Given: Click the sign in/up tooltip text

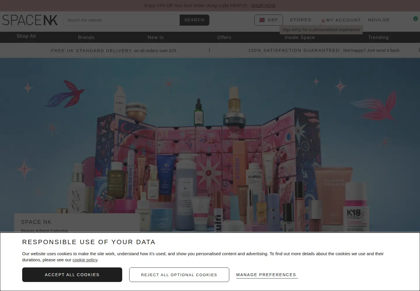Looking at the screenshot, I should coord(321,30).
